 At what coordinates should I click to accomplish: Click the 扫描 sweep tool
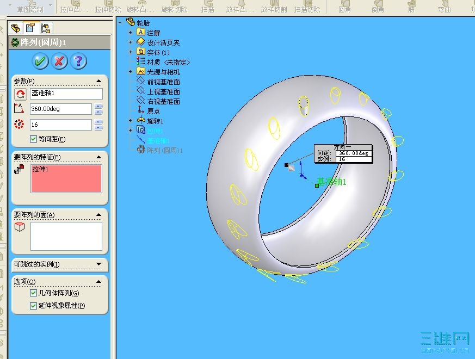(208, 7)
